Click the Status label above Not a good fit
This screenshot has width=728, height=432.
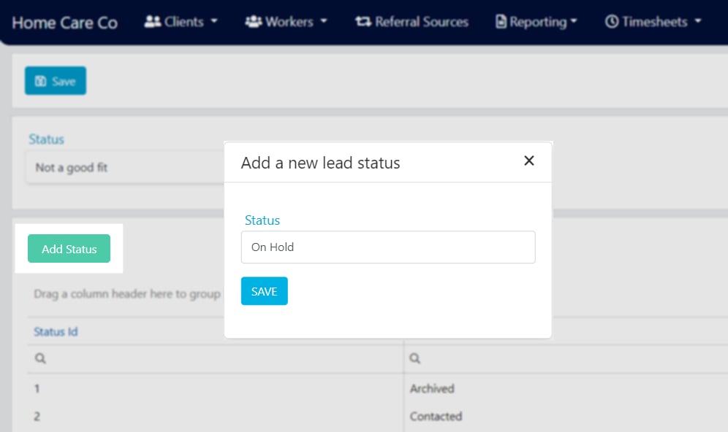click(47, 139)
